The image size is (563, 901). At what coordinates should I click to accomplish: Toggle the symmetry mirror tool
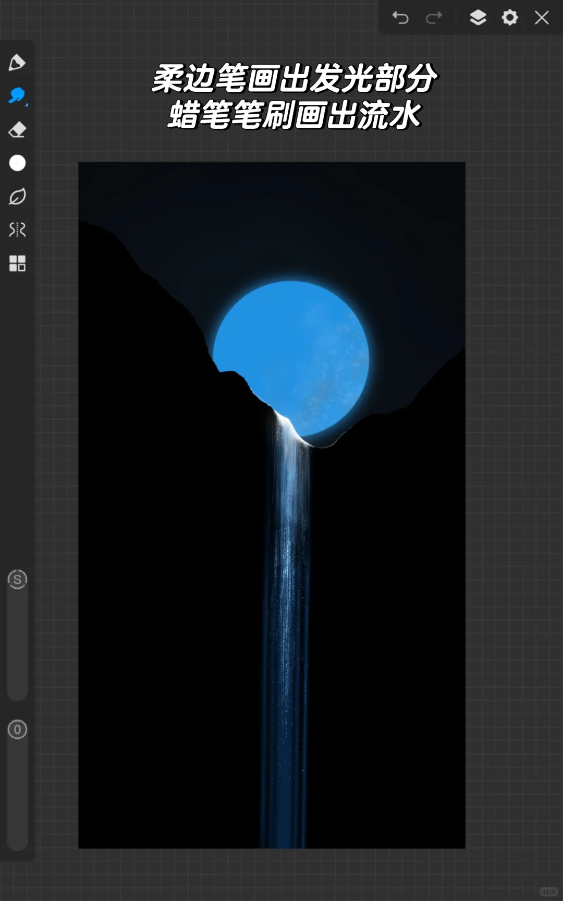[17, 229]
